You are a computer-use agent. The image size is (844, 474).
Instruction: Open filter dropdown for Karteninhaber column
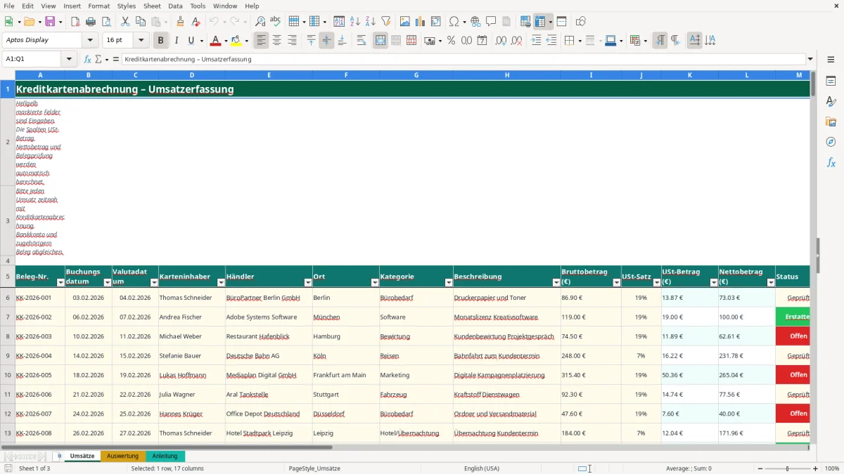220,282
